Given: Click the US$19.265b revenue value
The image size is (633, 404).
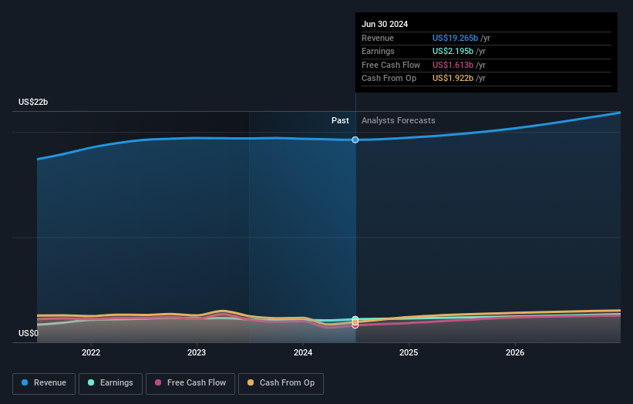Looking at the screenshot, I should [455, 38].
